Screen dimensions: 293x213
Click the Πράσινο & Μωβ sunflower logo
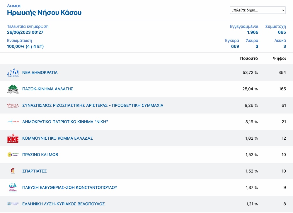click(13, 155)
